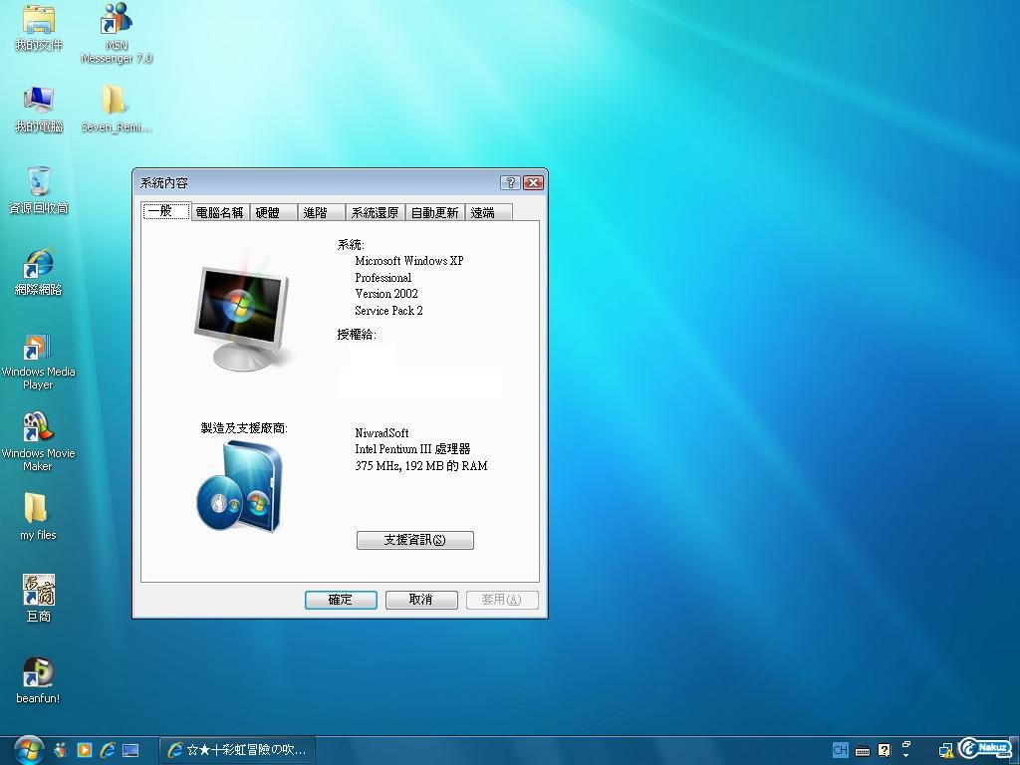Launch Media Player from quick launch
1020x765 pixels.
[x=85, y=750]
